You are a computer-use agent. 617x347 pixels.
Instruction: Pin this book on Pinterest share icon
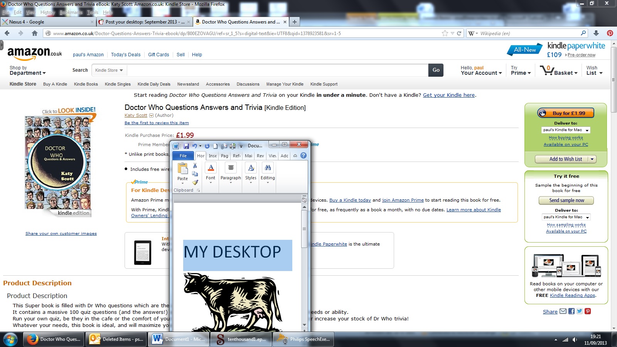pos(588,311)
